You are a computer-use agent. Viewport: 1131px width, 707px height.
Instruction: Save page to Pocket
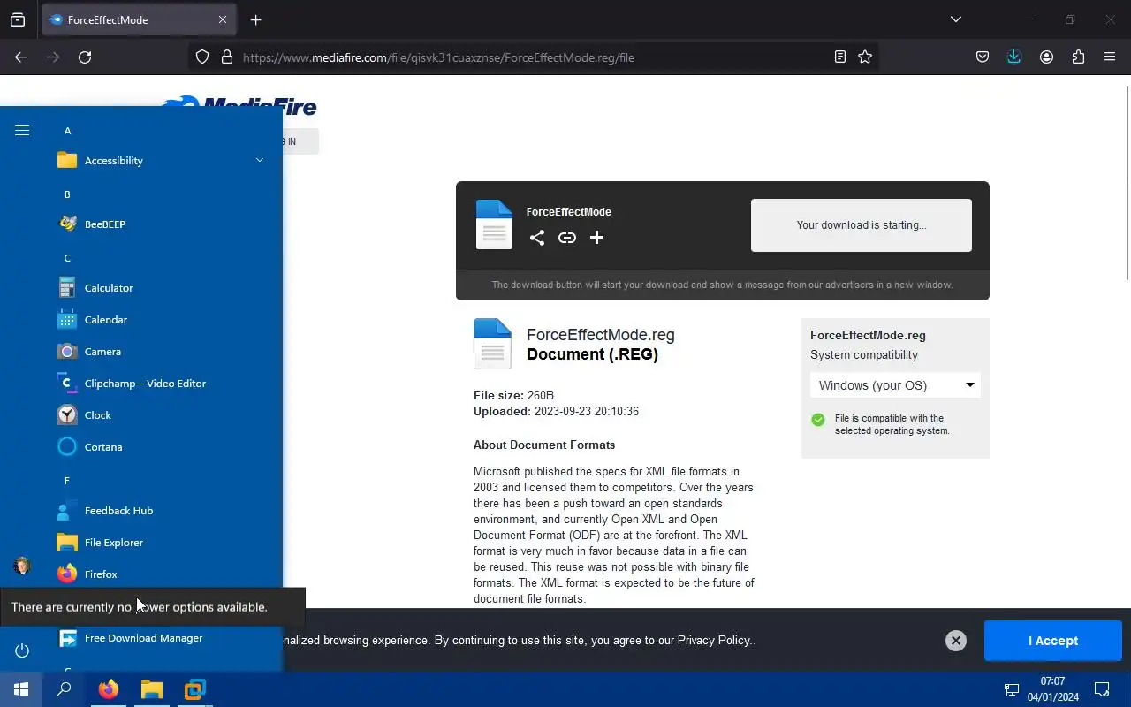tap(983, 57)
